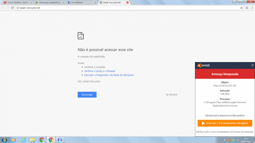
Task: Open Windows Explorer folder on taskbar
Action: coord(33,140)
